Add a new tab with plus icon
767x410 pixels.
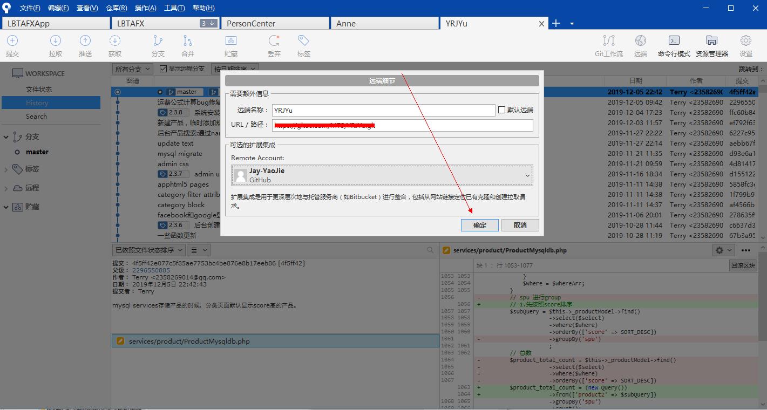click(x=556, y=23)
